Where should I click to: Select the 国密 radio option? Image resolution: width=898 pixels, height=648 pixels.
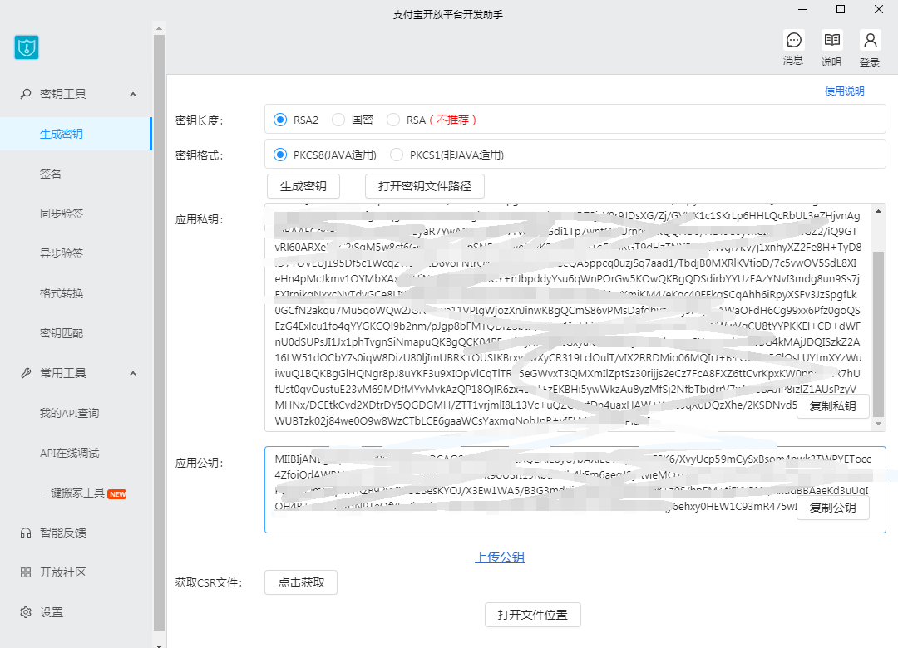[338, 120]
